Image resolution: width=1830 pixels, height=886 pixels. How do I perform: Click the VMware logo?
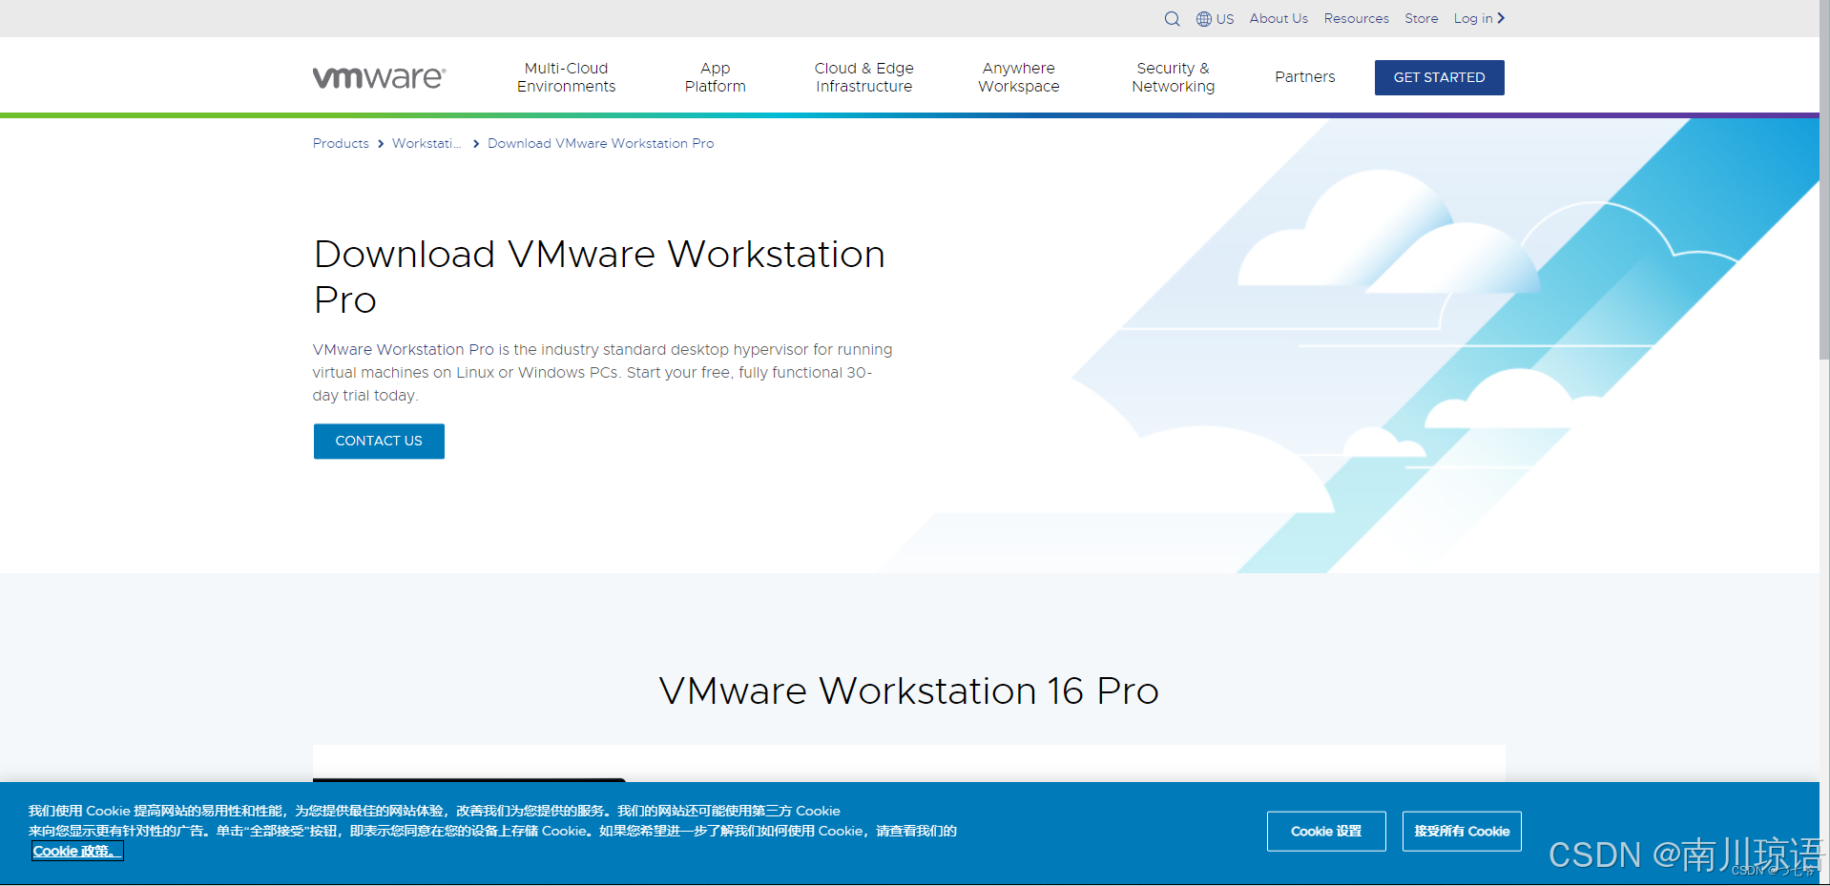[x=378, y=76]
